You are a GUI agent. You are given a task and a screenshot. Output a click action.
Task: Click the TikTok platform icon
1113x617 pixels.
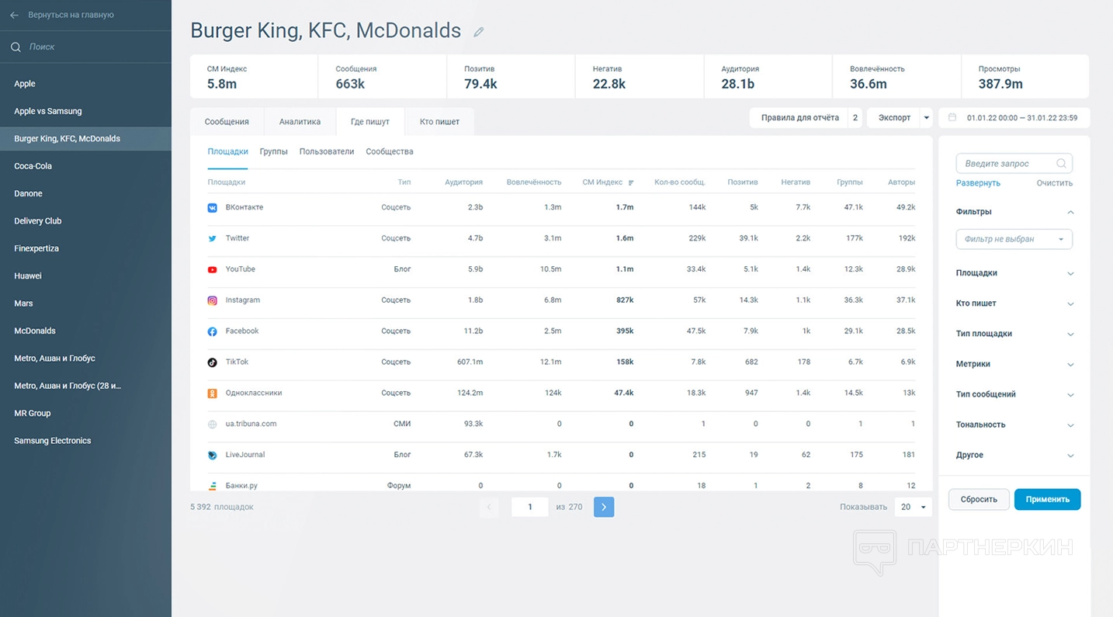click(212, 362)
